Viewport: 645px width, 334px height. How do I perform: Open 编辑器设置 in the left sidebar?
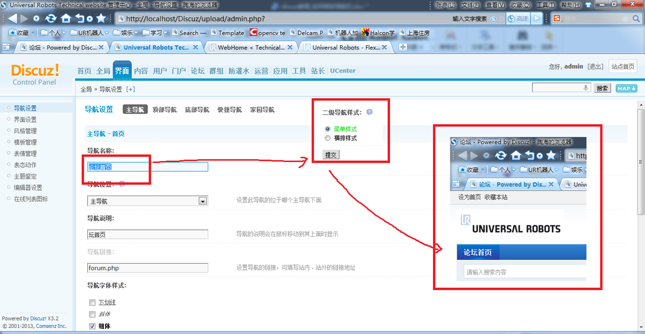[28, 188]
